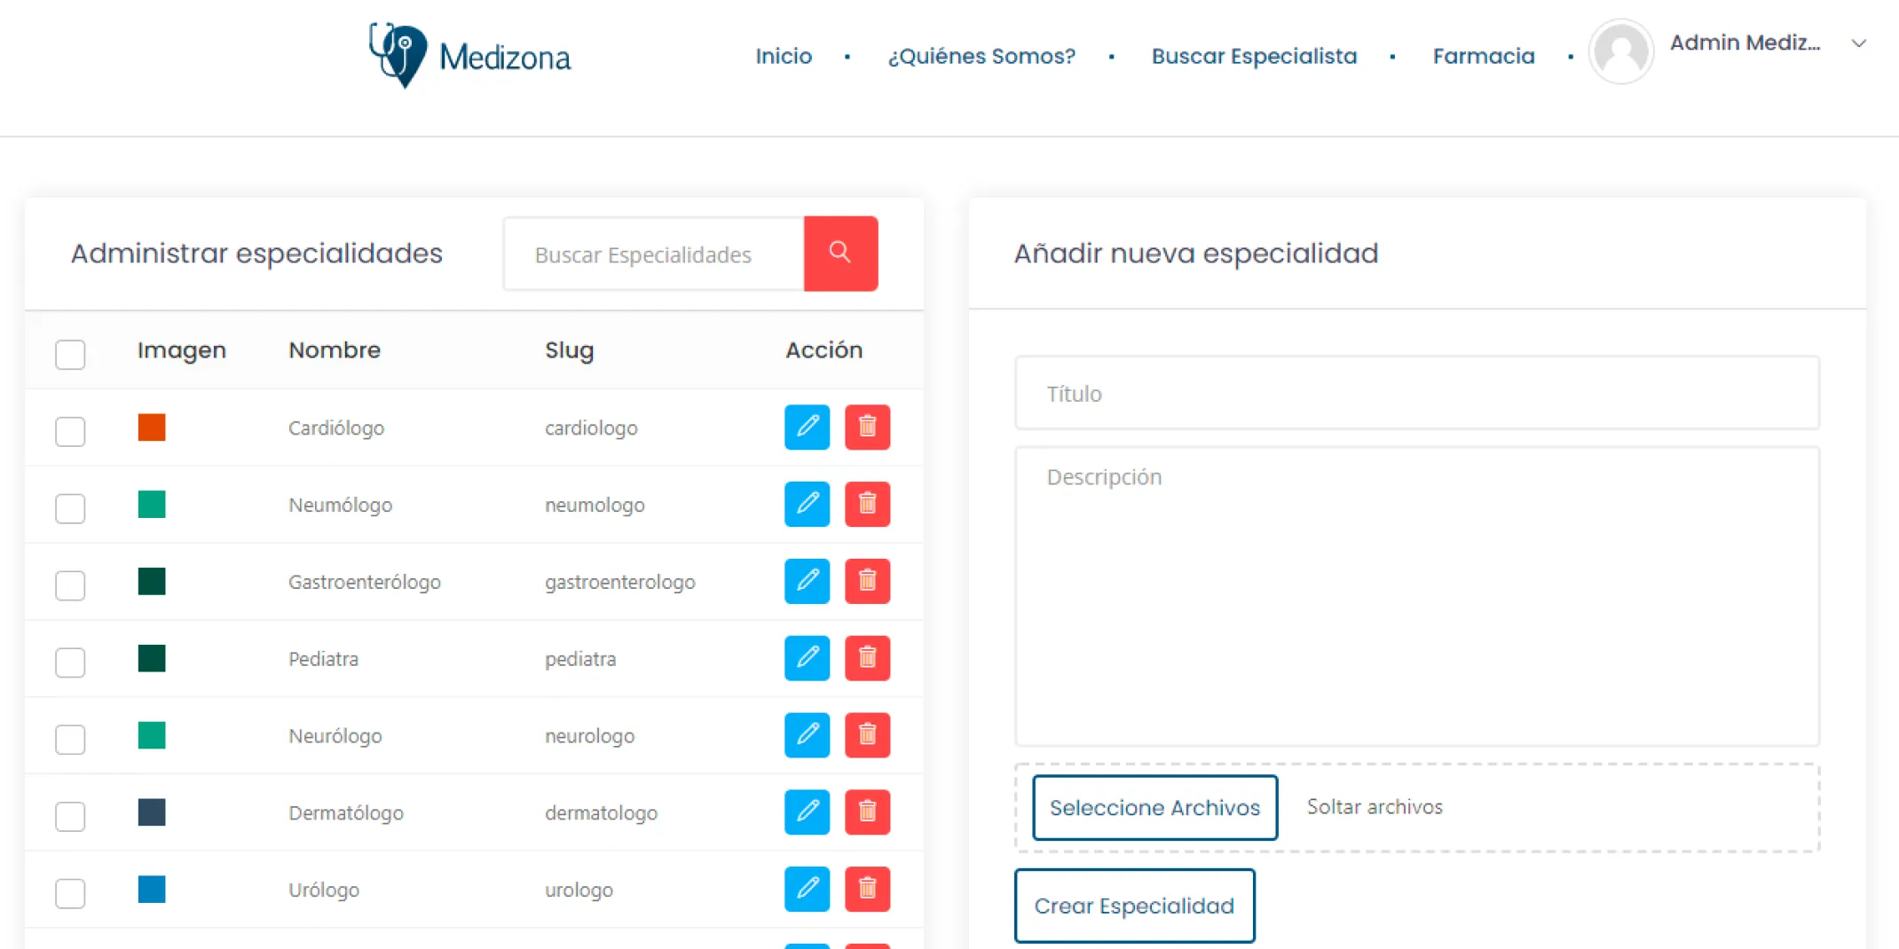Screen dimensions: 1899x949
Task: Click the 'Pediatra' name cell
Action: tap(323, 659)
